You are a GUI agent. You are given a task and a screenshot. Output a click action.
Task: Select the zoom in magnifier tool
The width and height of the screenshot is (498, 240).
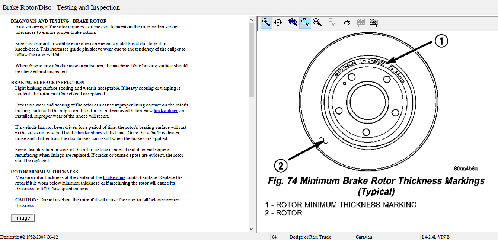click(x=266, y=22)
